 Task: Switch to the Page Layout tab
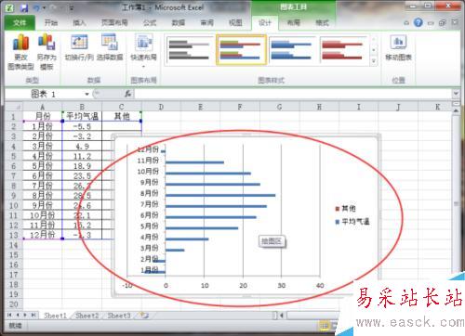(114, 22)
